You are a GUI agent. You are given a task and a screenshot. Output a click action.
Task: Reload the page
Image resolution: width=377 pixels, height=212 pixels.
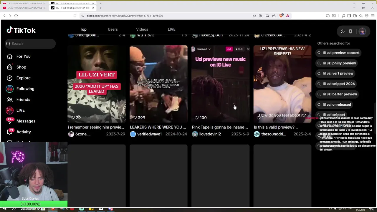16,16
